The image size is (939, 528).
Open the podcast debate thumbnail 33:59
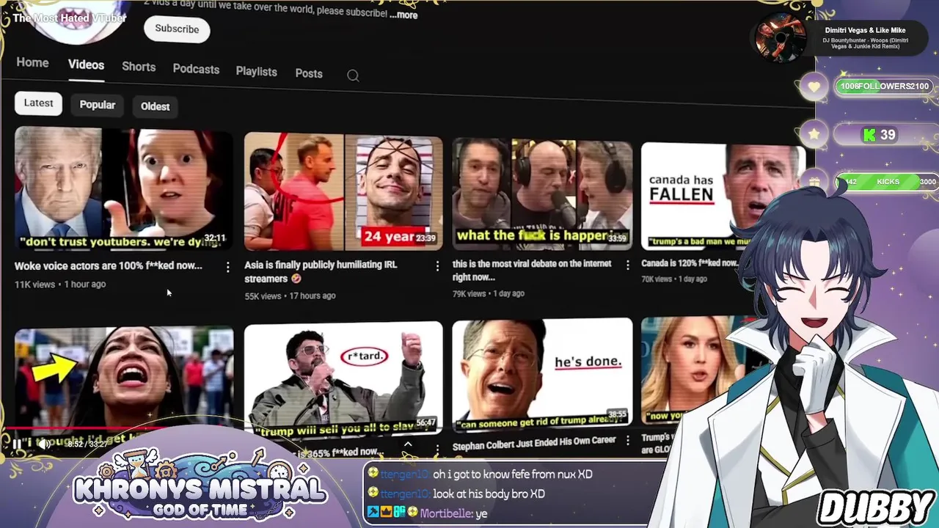[x=542, y=194]
